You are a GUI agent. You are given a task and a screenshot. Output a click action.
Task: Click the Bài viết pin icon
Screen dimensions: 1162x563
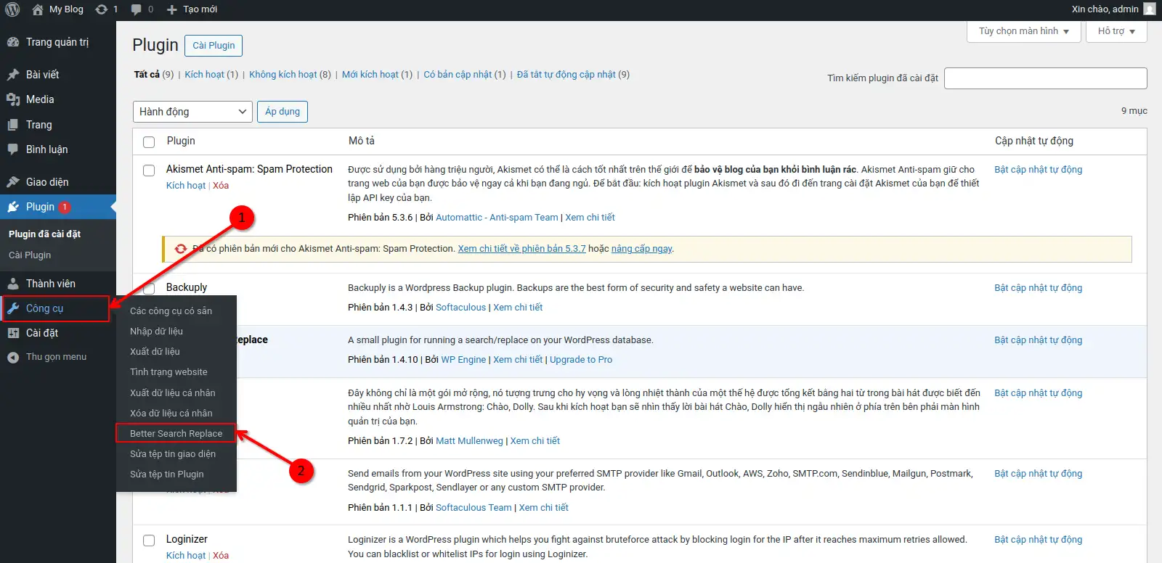pos(13,75)
